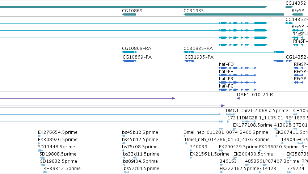Click the 346163 EST label
The image size is (308, 174).
(x=228, y=161)
